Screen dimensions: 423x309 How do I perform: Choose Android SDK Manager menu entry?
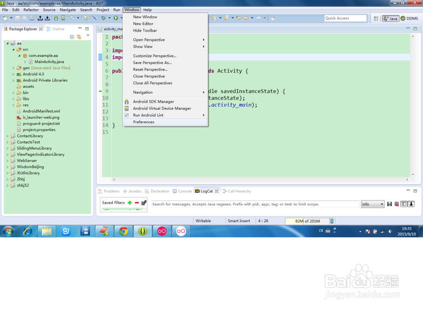tap(165, 102)
